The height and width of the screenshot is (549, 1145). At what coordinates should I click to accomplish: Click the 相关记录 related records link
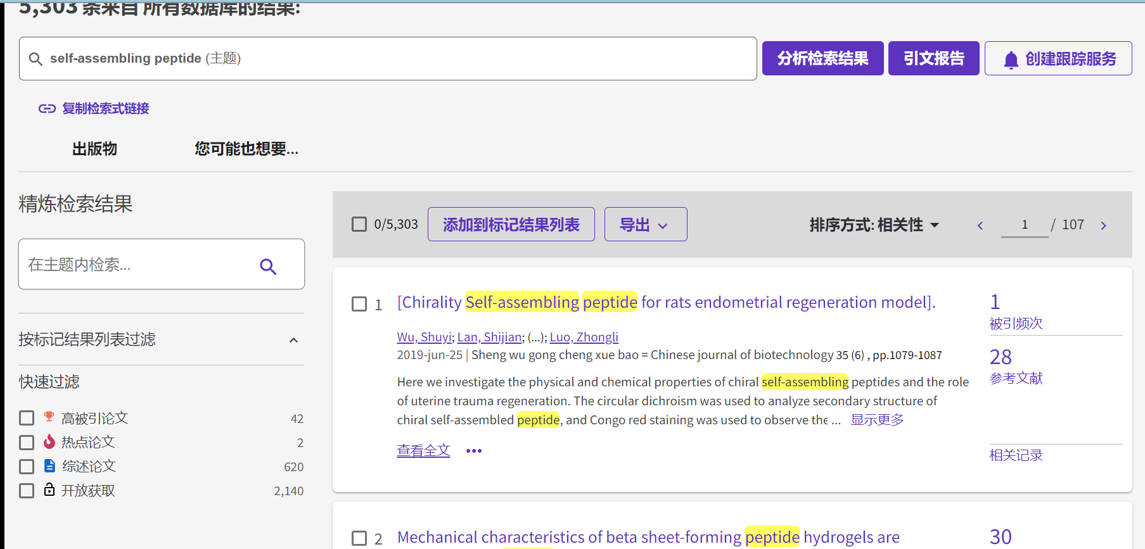coord(1016,455)
